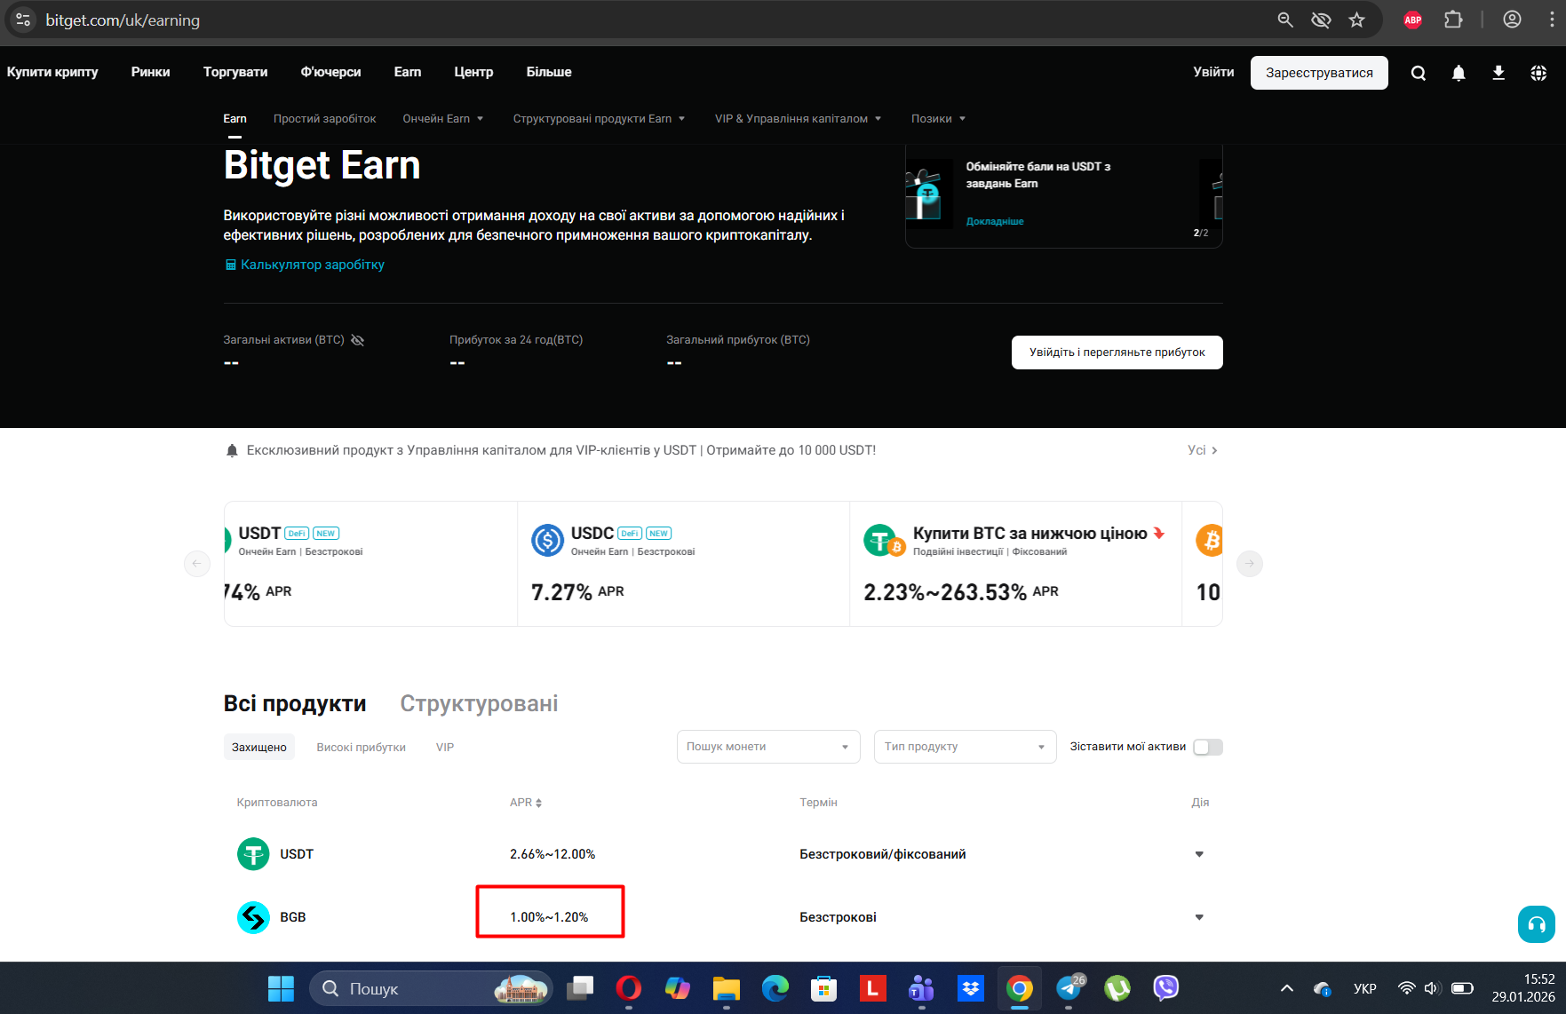Open the "Усі" announcements link
The width and height of the screenshot is (1566, 1014).
tap(1203, 450)
